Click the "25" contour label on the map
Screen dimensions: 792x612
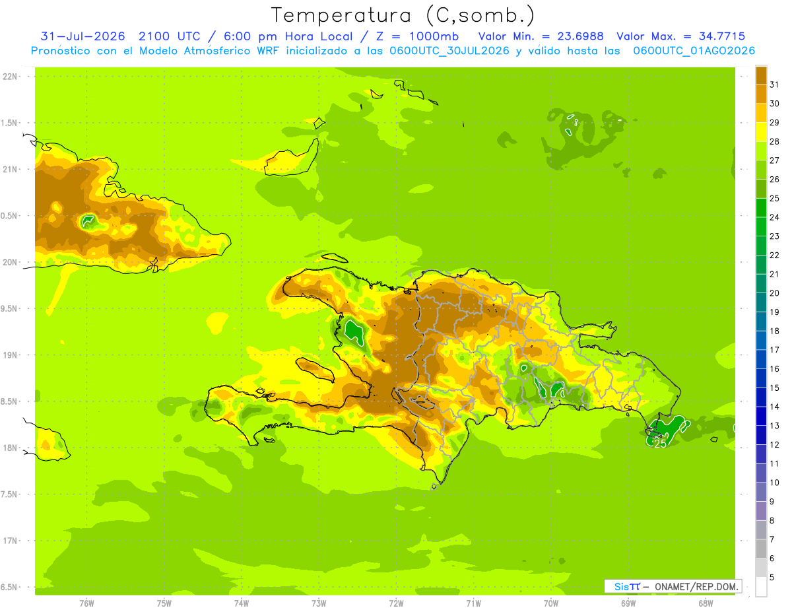[x=660, y=444]
